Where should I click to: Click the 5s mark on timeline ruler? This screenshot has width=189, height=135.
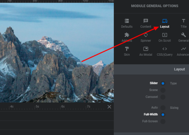coord(37,107)
